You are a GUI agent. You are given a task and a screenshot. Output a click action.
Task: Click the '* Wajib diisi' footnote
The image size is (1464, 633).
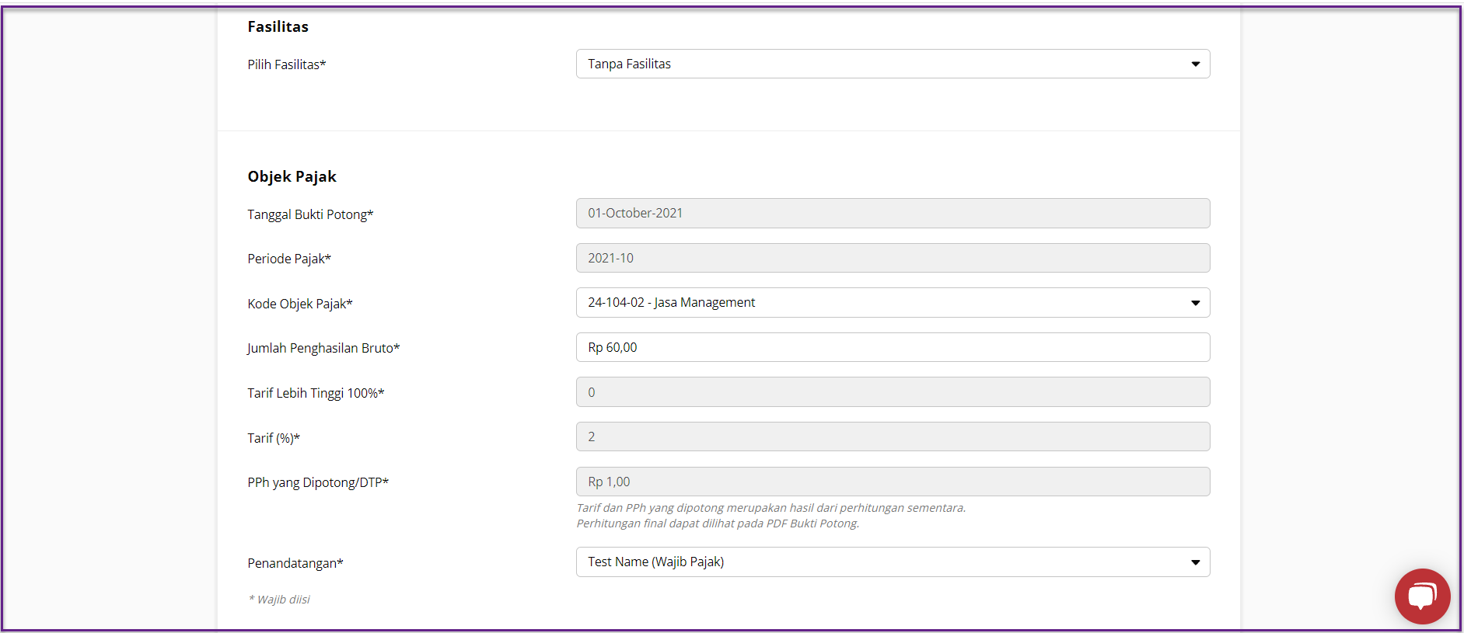[x=279, y=600]
